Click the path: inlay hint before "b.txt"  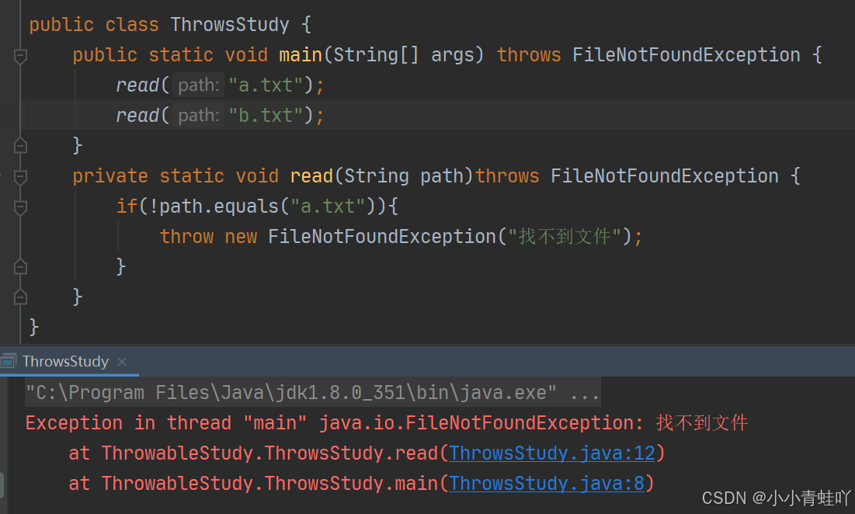[197, 115]
